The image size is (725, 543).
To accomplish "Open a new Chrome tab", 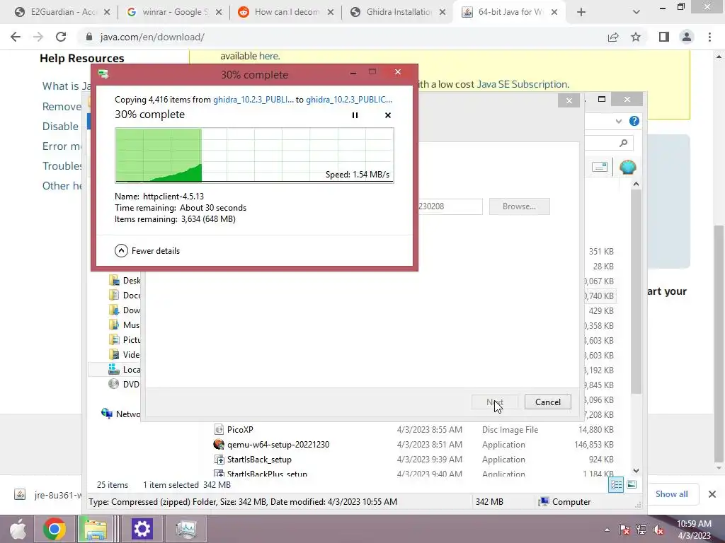I will [x=581, y=13].
